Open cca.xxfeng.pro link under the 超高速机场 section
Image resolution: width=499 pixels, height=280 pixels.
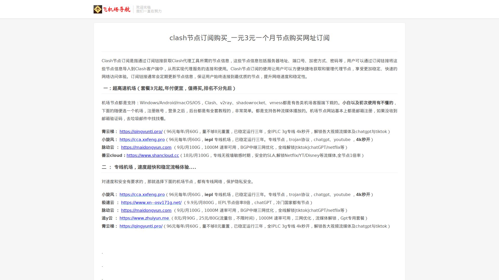tap(142, 140)
